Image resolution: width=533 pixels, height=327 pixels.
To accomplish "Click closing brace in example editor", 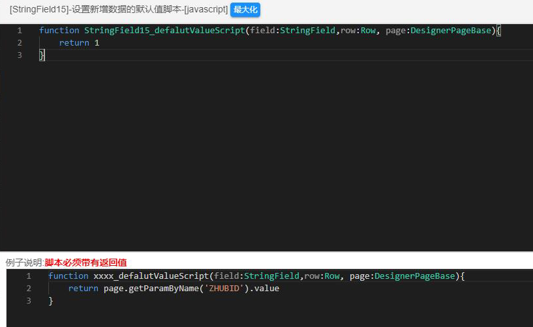I will click(x=51, y=301).
